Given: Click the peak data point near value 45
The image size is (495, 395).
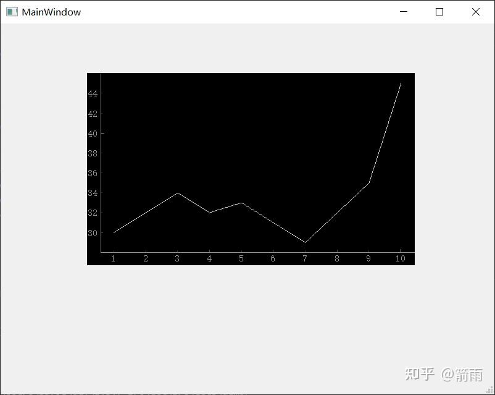Looking at the screenshot, I should coord(400,83).
